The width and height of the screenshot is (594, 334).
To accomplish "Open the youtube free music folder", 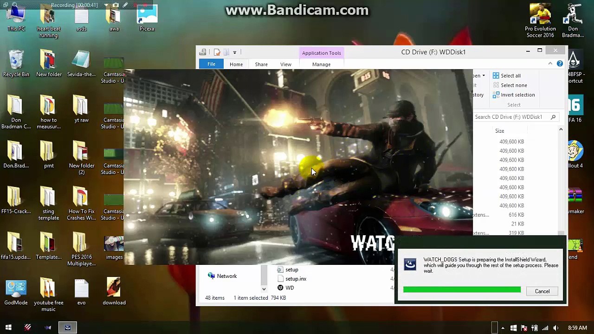I will pos(48,295).
